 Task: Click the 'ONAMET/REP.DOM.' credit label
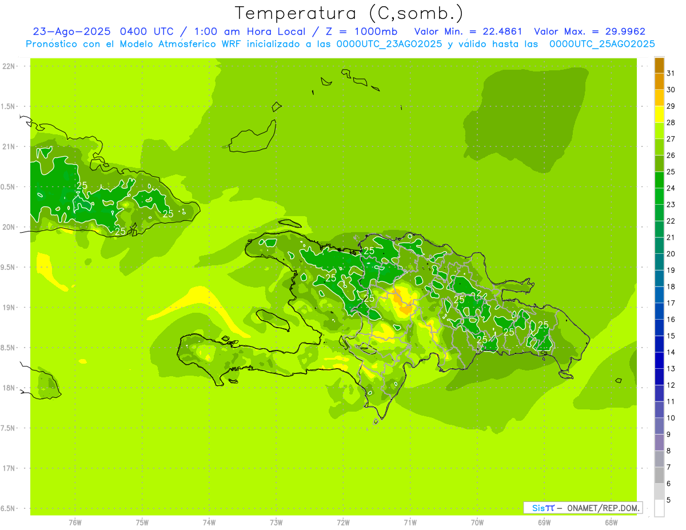604,508
